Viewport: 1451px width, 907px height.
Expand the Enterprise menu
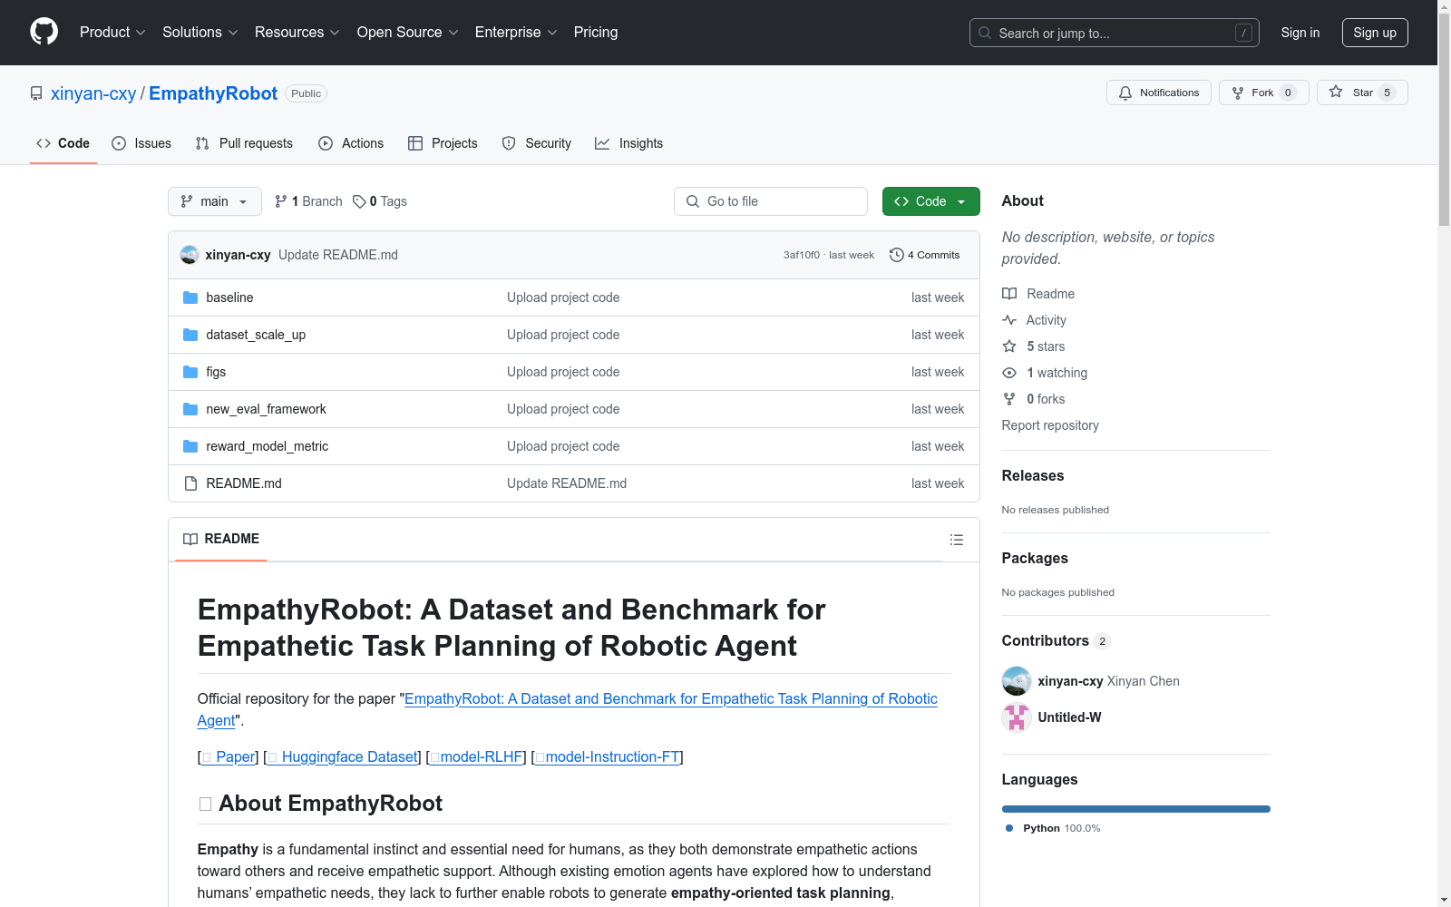point(516,33)
